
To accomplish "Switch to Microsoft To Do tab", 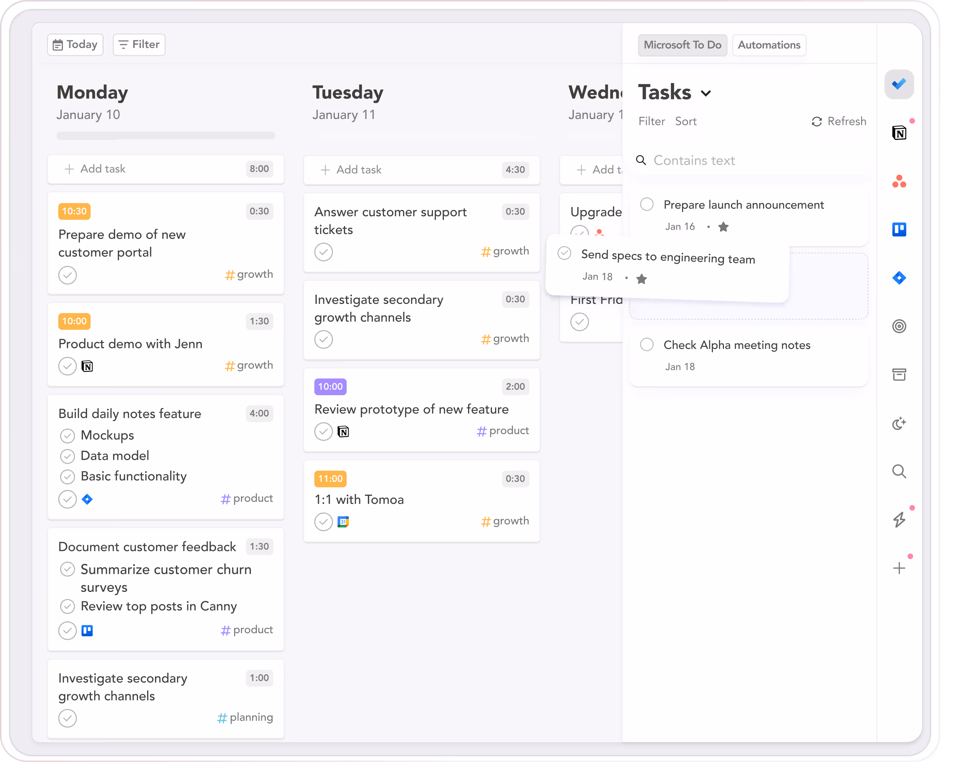I will click(x=682, y=45).
